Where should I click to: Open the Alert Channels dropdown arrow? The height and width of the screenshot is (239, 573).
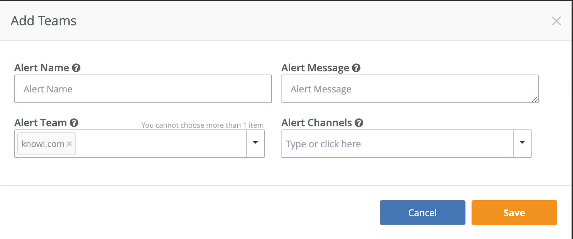tap(522, 143)
